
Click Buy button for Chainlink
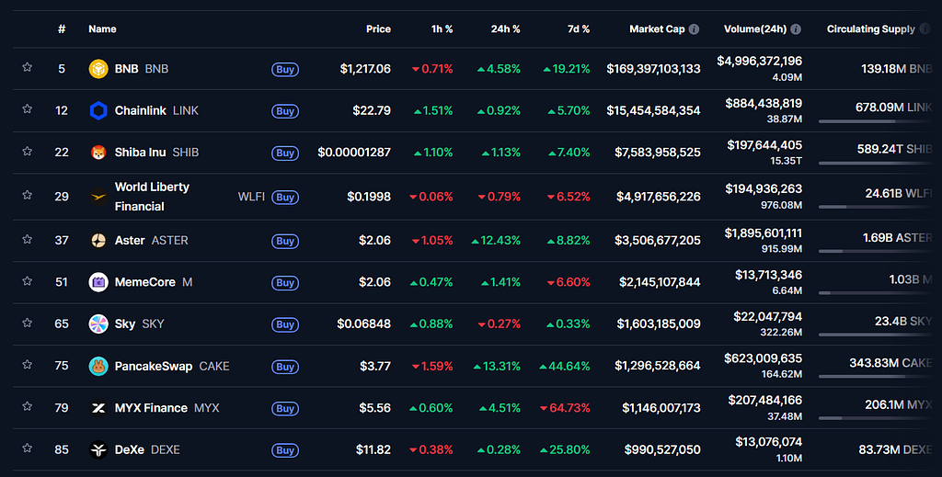(285, 111)
